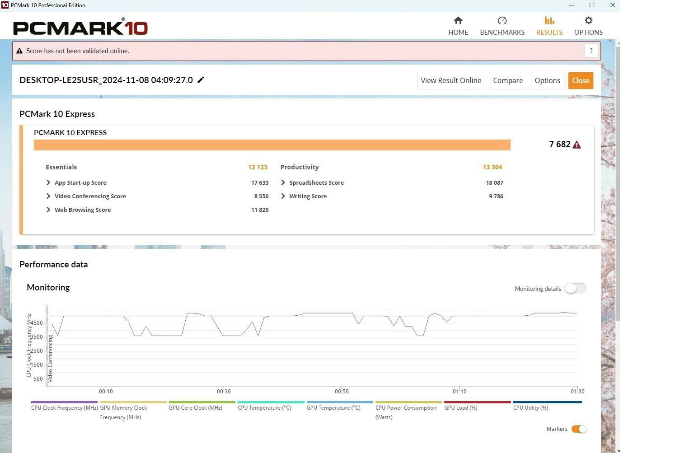Toggle CPU Power Consumption legend item
Screen dimensions: 694x453
(x=408, y=411)
